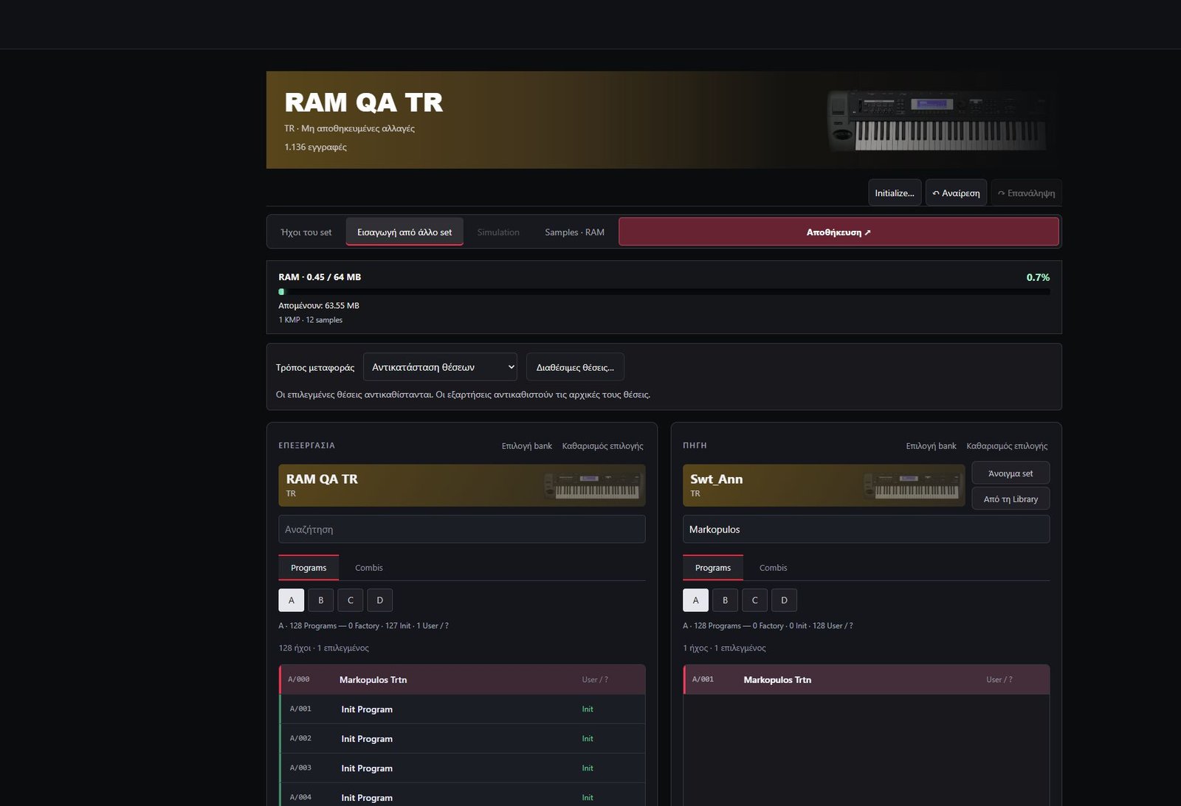
Task: Select bank D in Πηγή panel
Action: coord(784,600)
